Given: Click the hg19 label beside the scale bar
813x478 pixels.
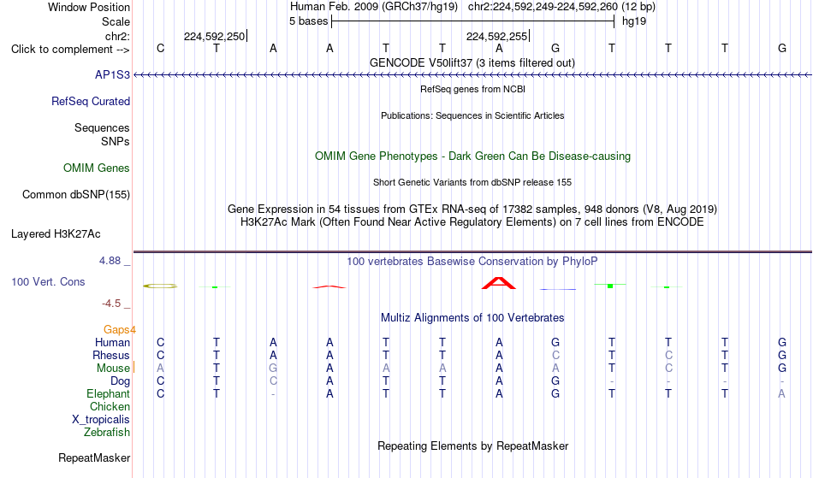Looking at the screenshot, I should (x=634, y=21).
